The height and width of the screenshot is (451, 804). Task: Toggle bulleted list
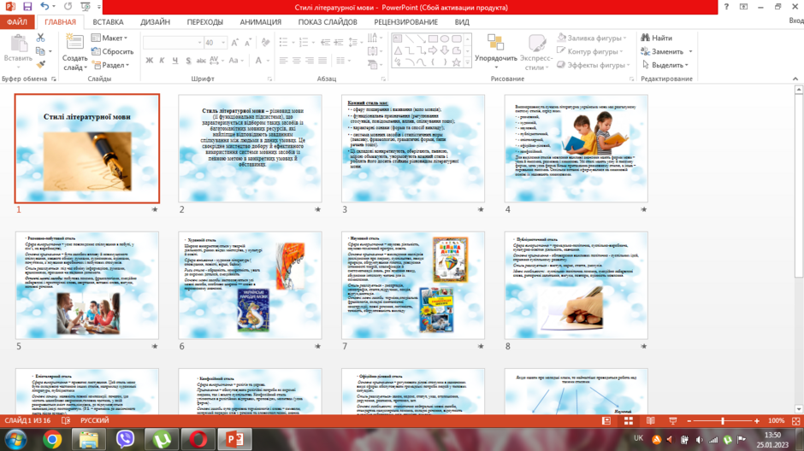pyautogui.click(x=283, y=43)
